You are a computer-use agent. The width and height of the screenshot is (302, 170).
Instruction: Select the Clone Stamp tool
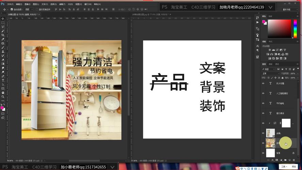click(x=3, y=52)
